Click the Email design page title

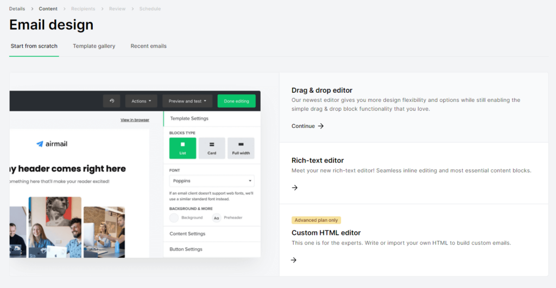[52, 25]
